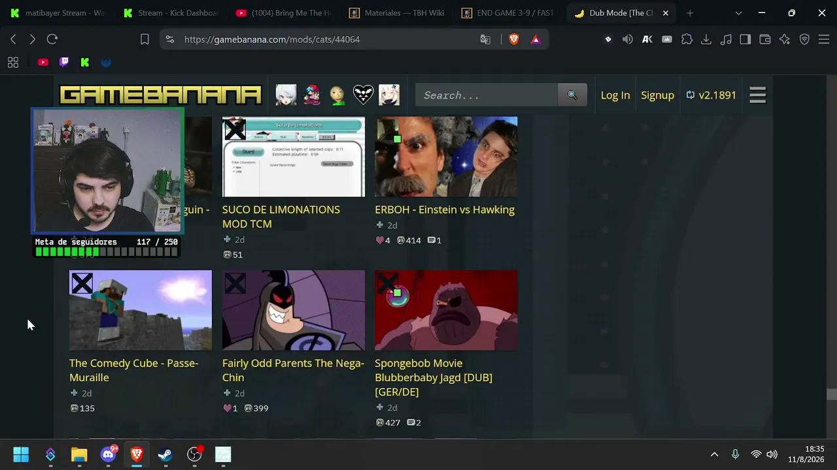Open the GameBanana hamburger menu
Image resolution: width=837 pixels, height=470 pixels.
758,95
